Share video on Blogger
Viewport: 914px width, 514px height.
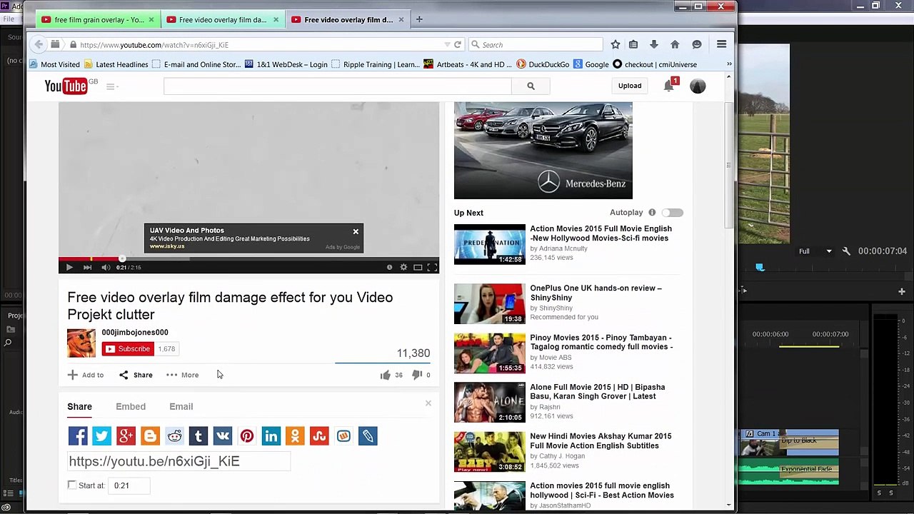click(x=150, y=436)
